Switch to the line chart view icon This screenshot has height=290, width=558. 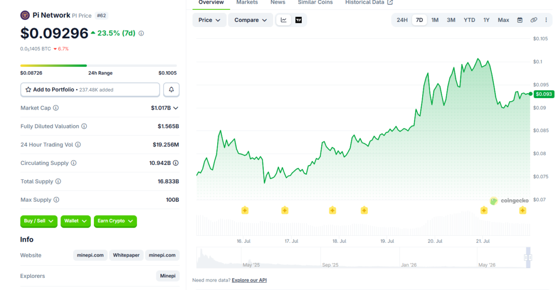coord(284,20)
